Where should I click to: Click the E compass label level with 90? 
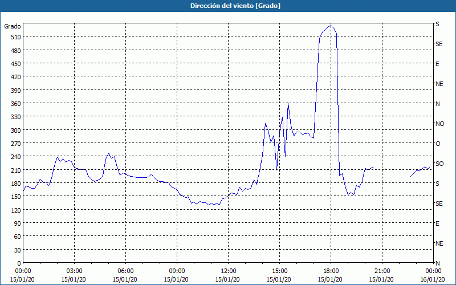(x=437, y=223)
